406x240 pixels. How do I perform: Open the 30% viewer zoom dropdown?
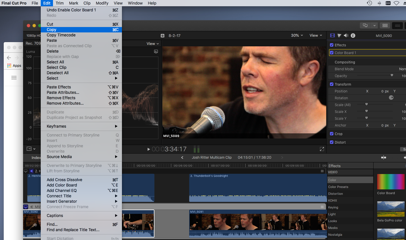pos(297,36)
